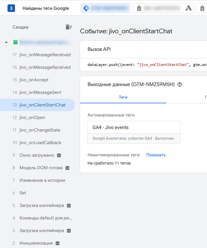The image size is (207, 248).
Task: Switch to the Теги tab
Action: click(123, 97)
